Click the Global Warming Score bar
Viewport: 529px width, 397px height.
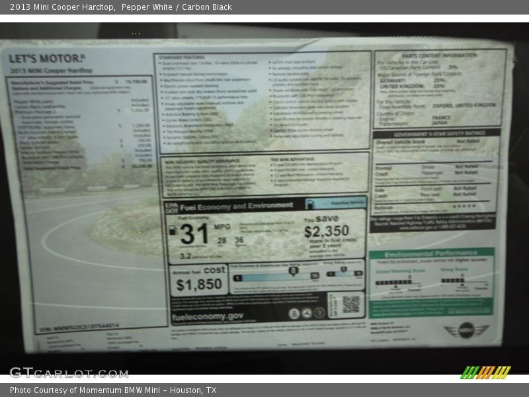[x=393, y=281]
